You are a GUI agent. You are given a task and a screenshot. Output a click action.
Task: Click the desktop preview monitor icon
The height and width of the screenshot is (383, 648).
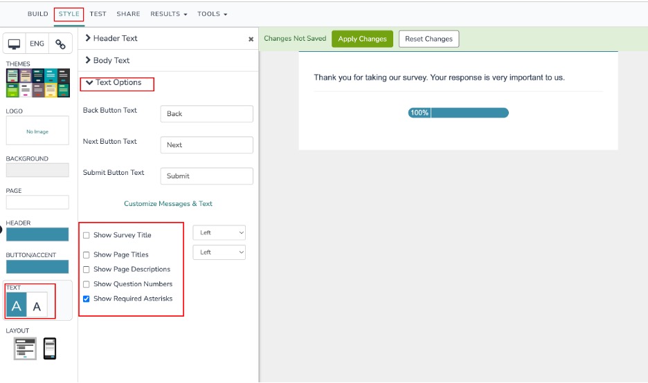(14, 44)
